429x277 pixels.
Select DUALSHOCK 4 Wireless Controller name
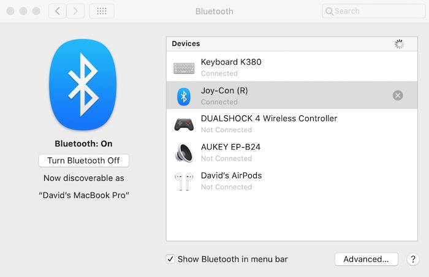pyautogui.click(x=269, y=118)
